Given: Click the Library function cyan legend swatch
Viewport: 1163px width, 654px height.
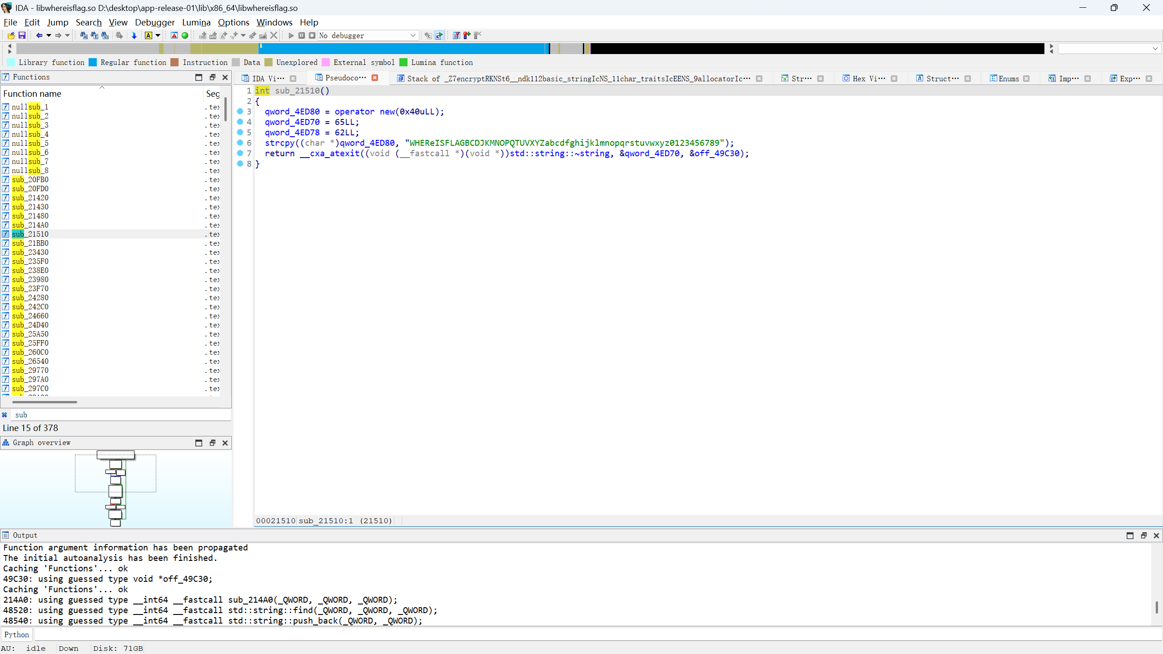Looking at the screenshot, I should [x=11, y=62].
